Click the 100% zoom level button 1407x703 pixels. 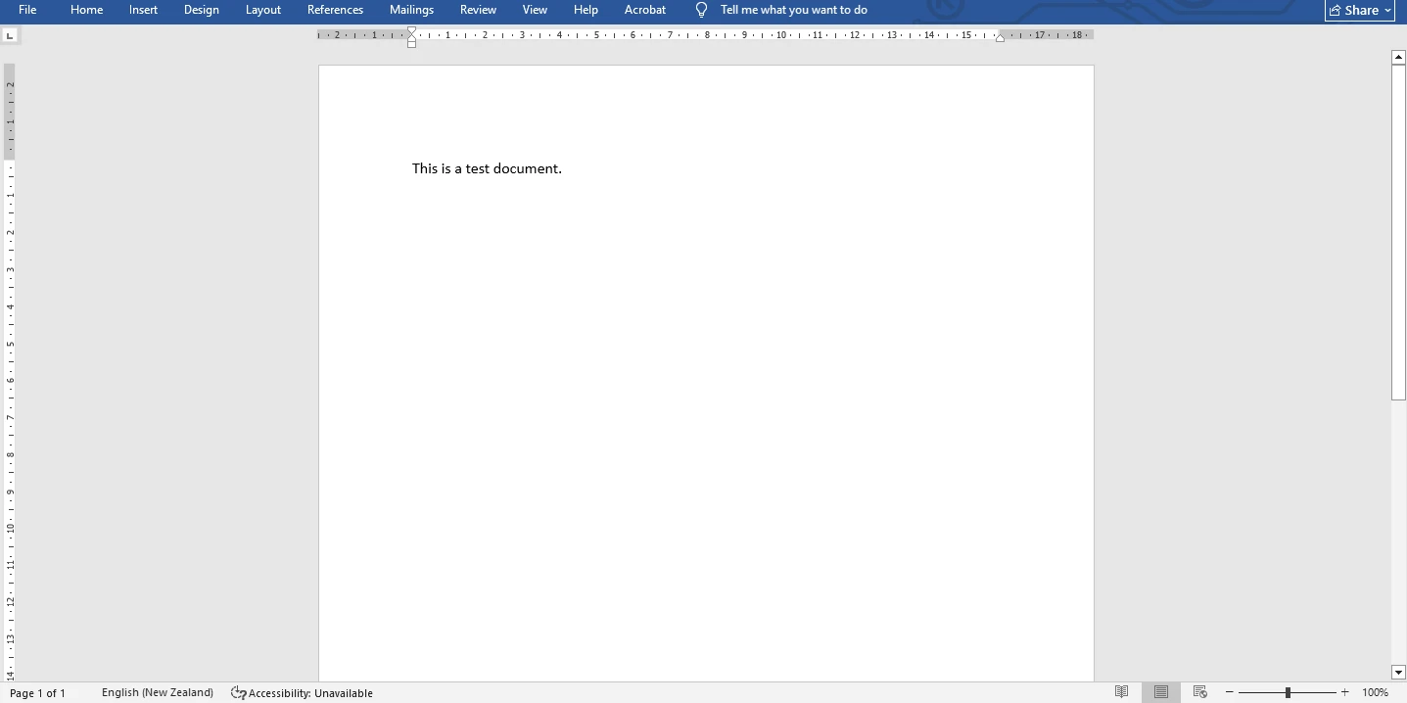point(1375,692)
